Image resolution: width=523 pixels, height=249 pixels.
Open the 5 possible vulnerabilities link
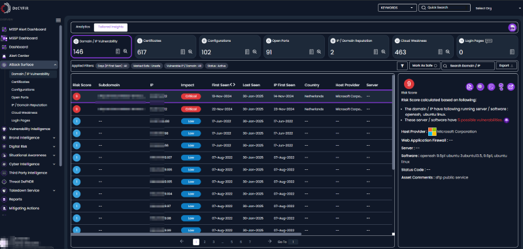coord(480,120)
